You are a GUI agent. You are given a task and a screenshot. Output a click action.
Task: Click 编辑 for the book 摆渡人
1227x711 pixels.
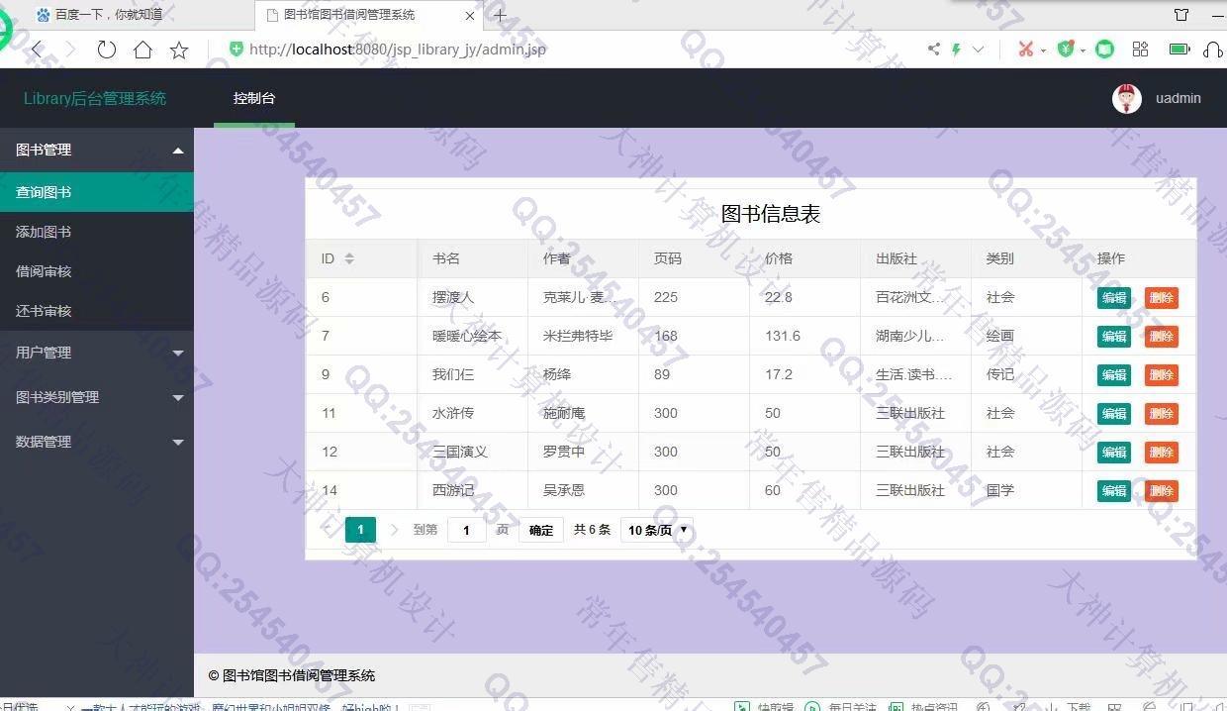(x=1114, y=298)
